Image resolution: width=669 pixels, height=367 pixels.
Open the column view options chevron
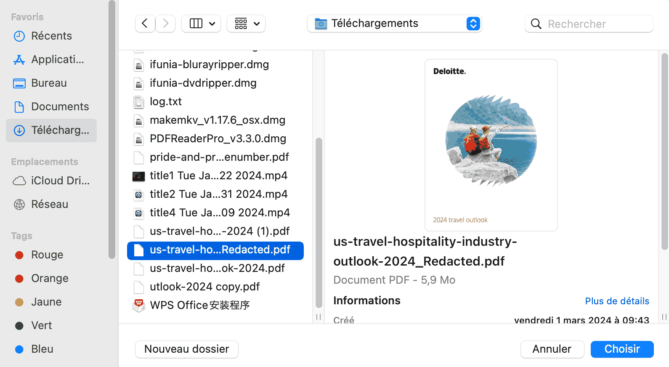[x=212, y=24]
